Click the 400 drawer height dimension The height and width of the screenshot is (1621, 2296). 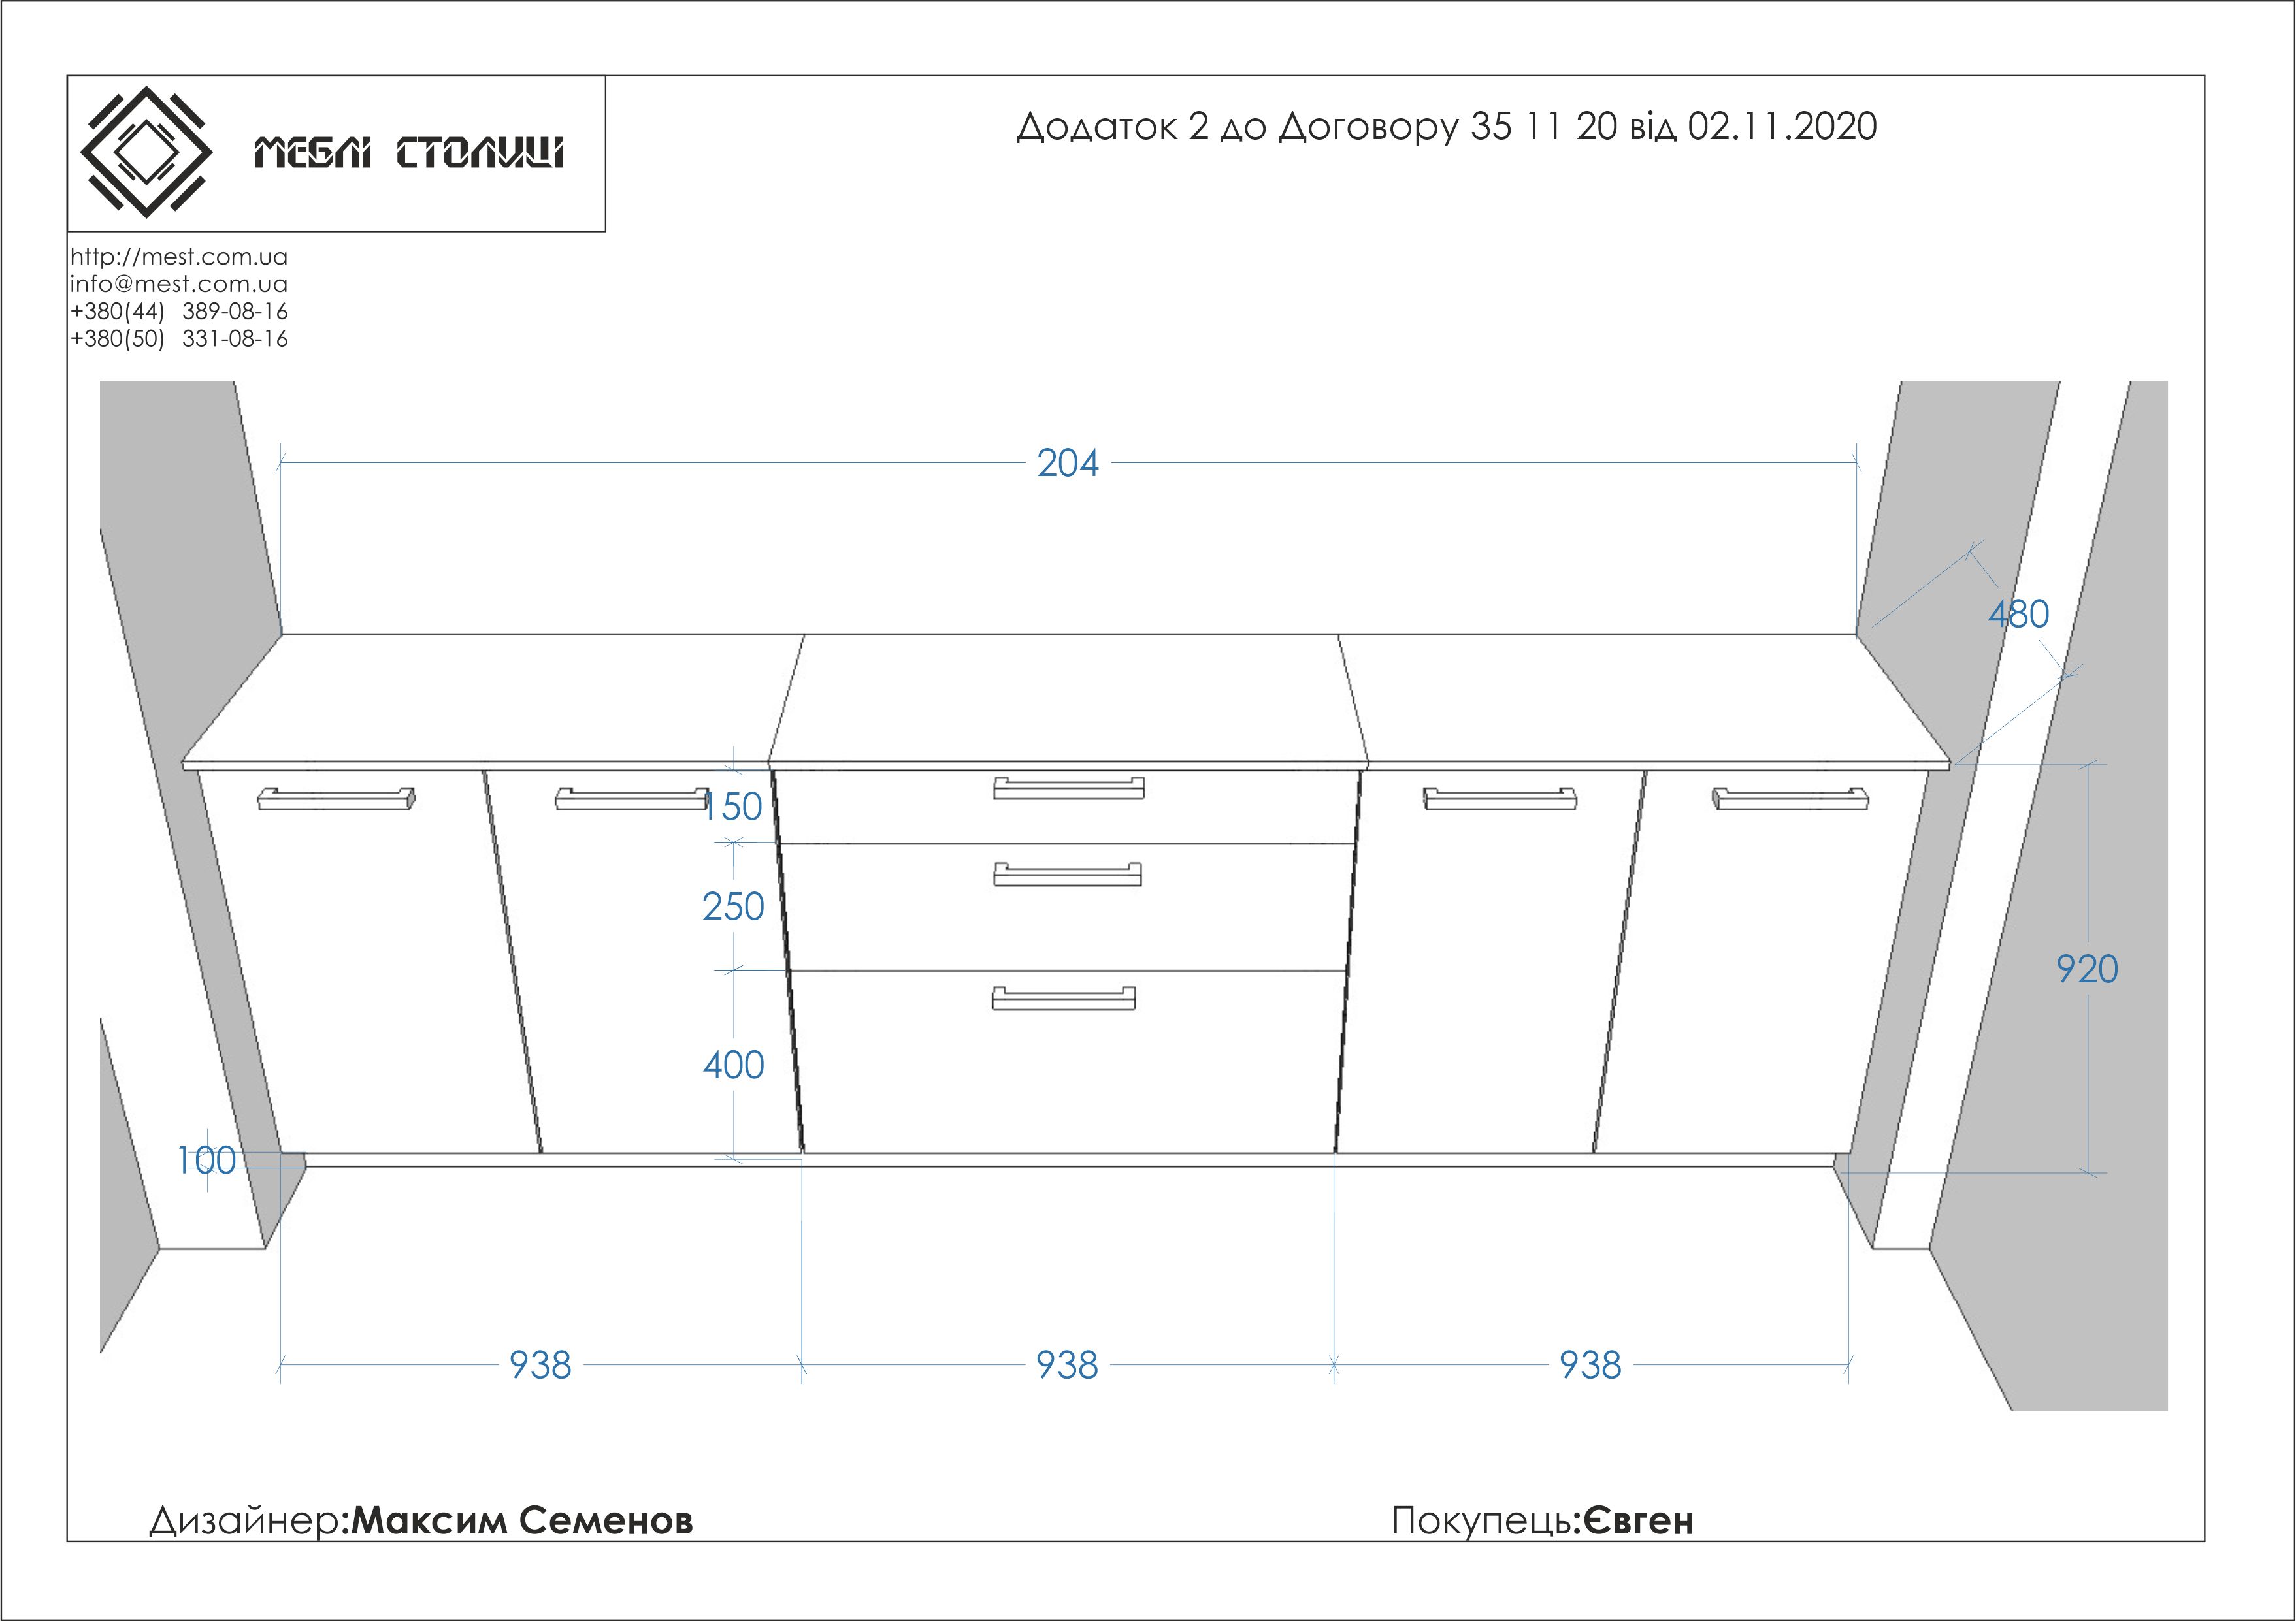click(x=733, y=1065)
